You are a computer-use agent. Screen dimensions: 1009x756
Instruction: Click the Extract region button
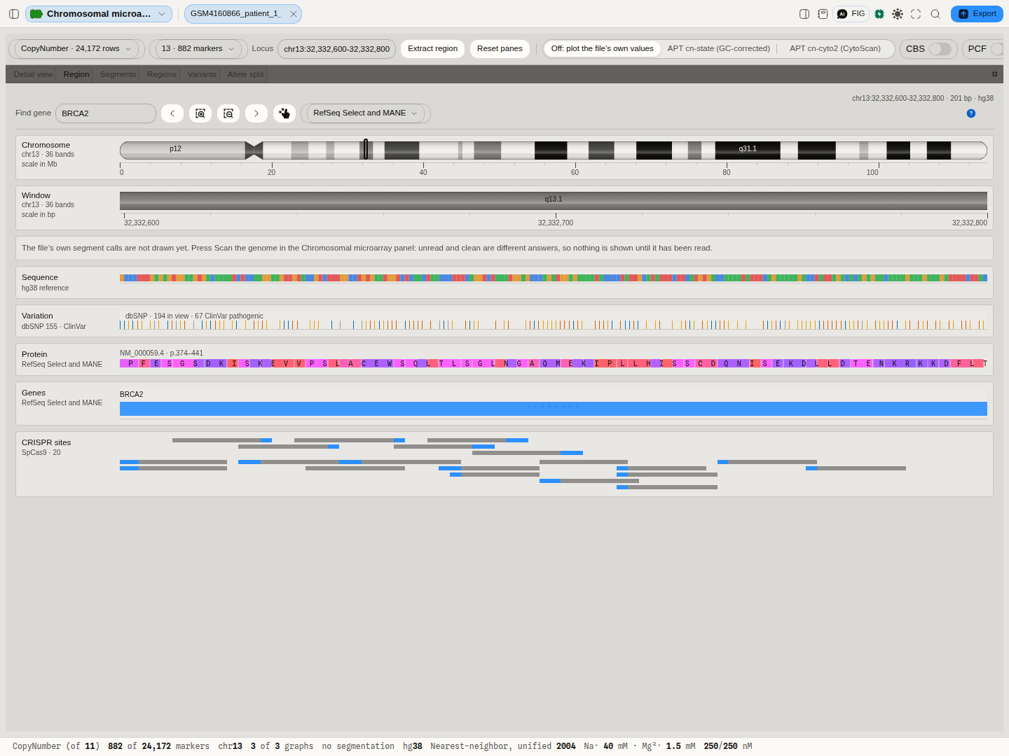[432, 49]
